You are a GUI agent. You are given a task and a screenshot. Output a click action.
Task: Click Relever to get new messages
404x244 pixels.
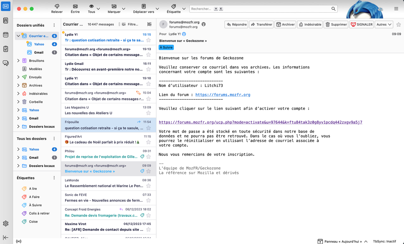pyautogui.click(x=57, y=9)
